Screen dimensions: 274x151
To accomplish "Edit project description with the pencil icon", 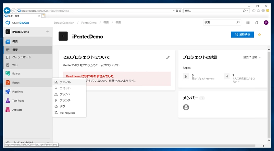I will [168, 57].
